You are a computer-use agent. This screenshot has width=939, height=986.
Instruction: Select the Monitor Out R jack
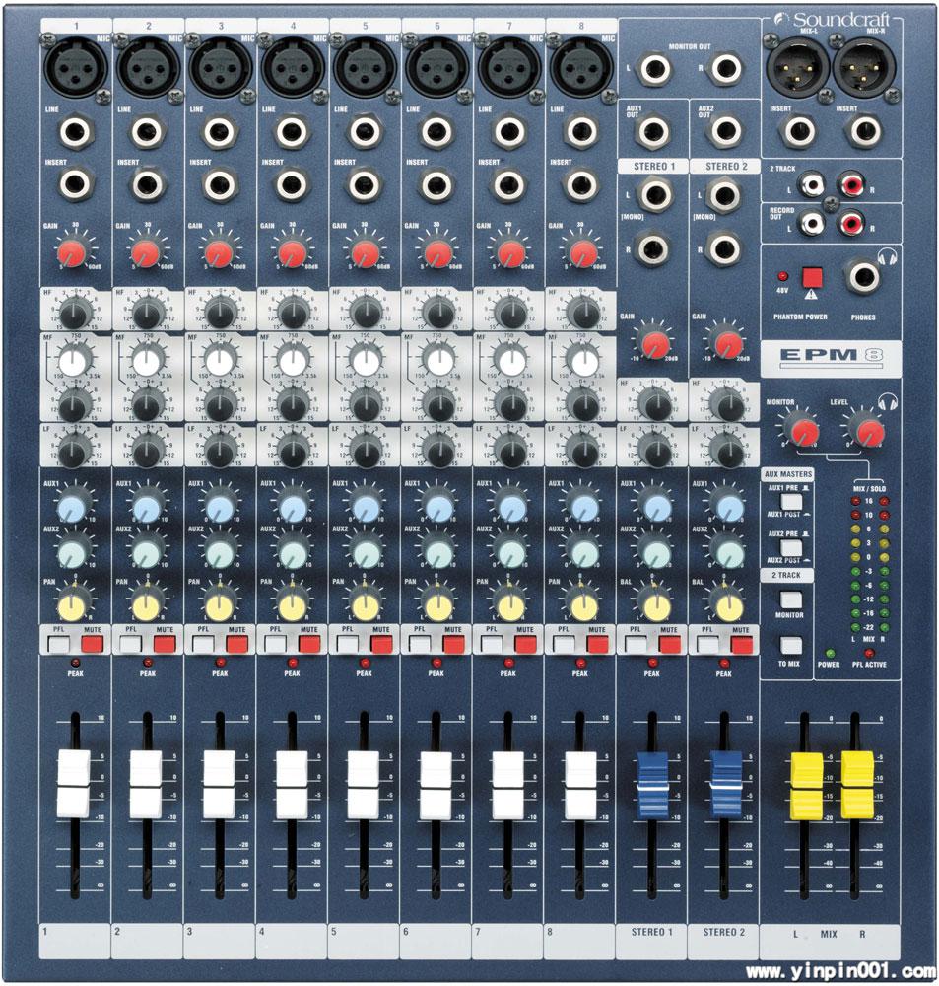point(726,68)
